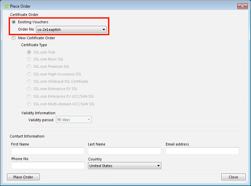
Task: Pick SSL.com Premium SSL radio option
Action: point(29,66)
